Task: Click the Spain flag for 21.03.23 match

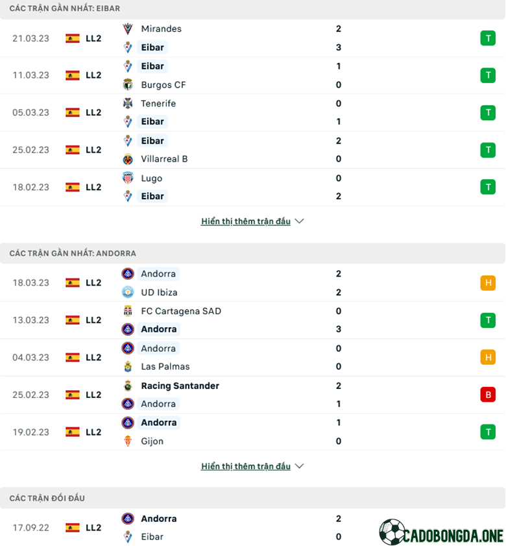Action: (x=73, y=38)
